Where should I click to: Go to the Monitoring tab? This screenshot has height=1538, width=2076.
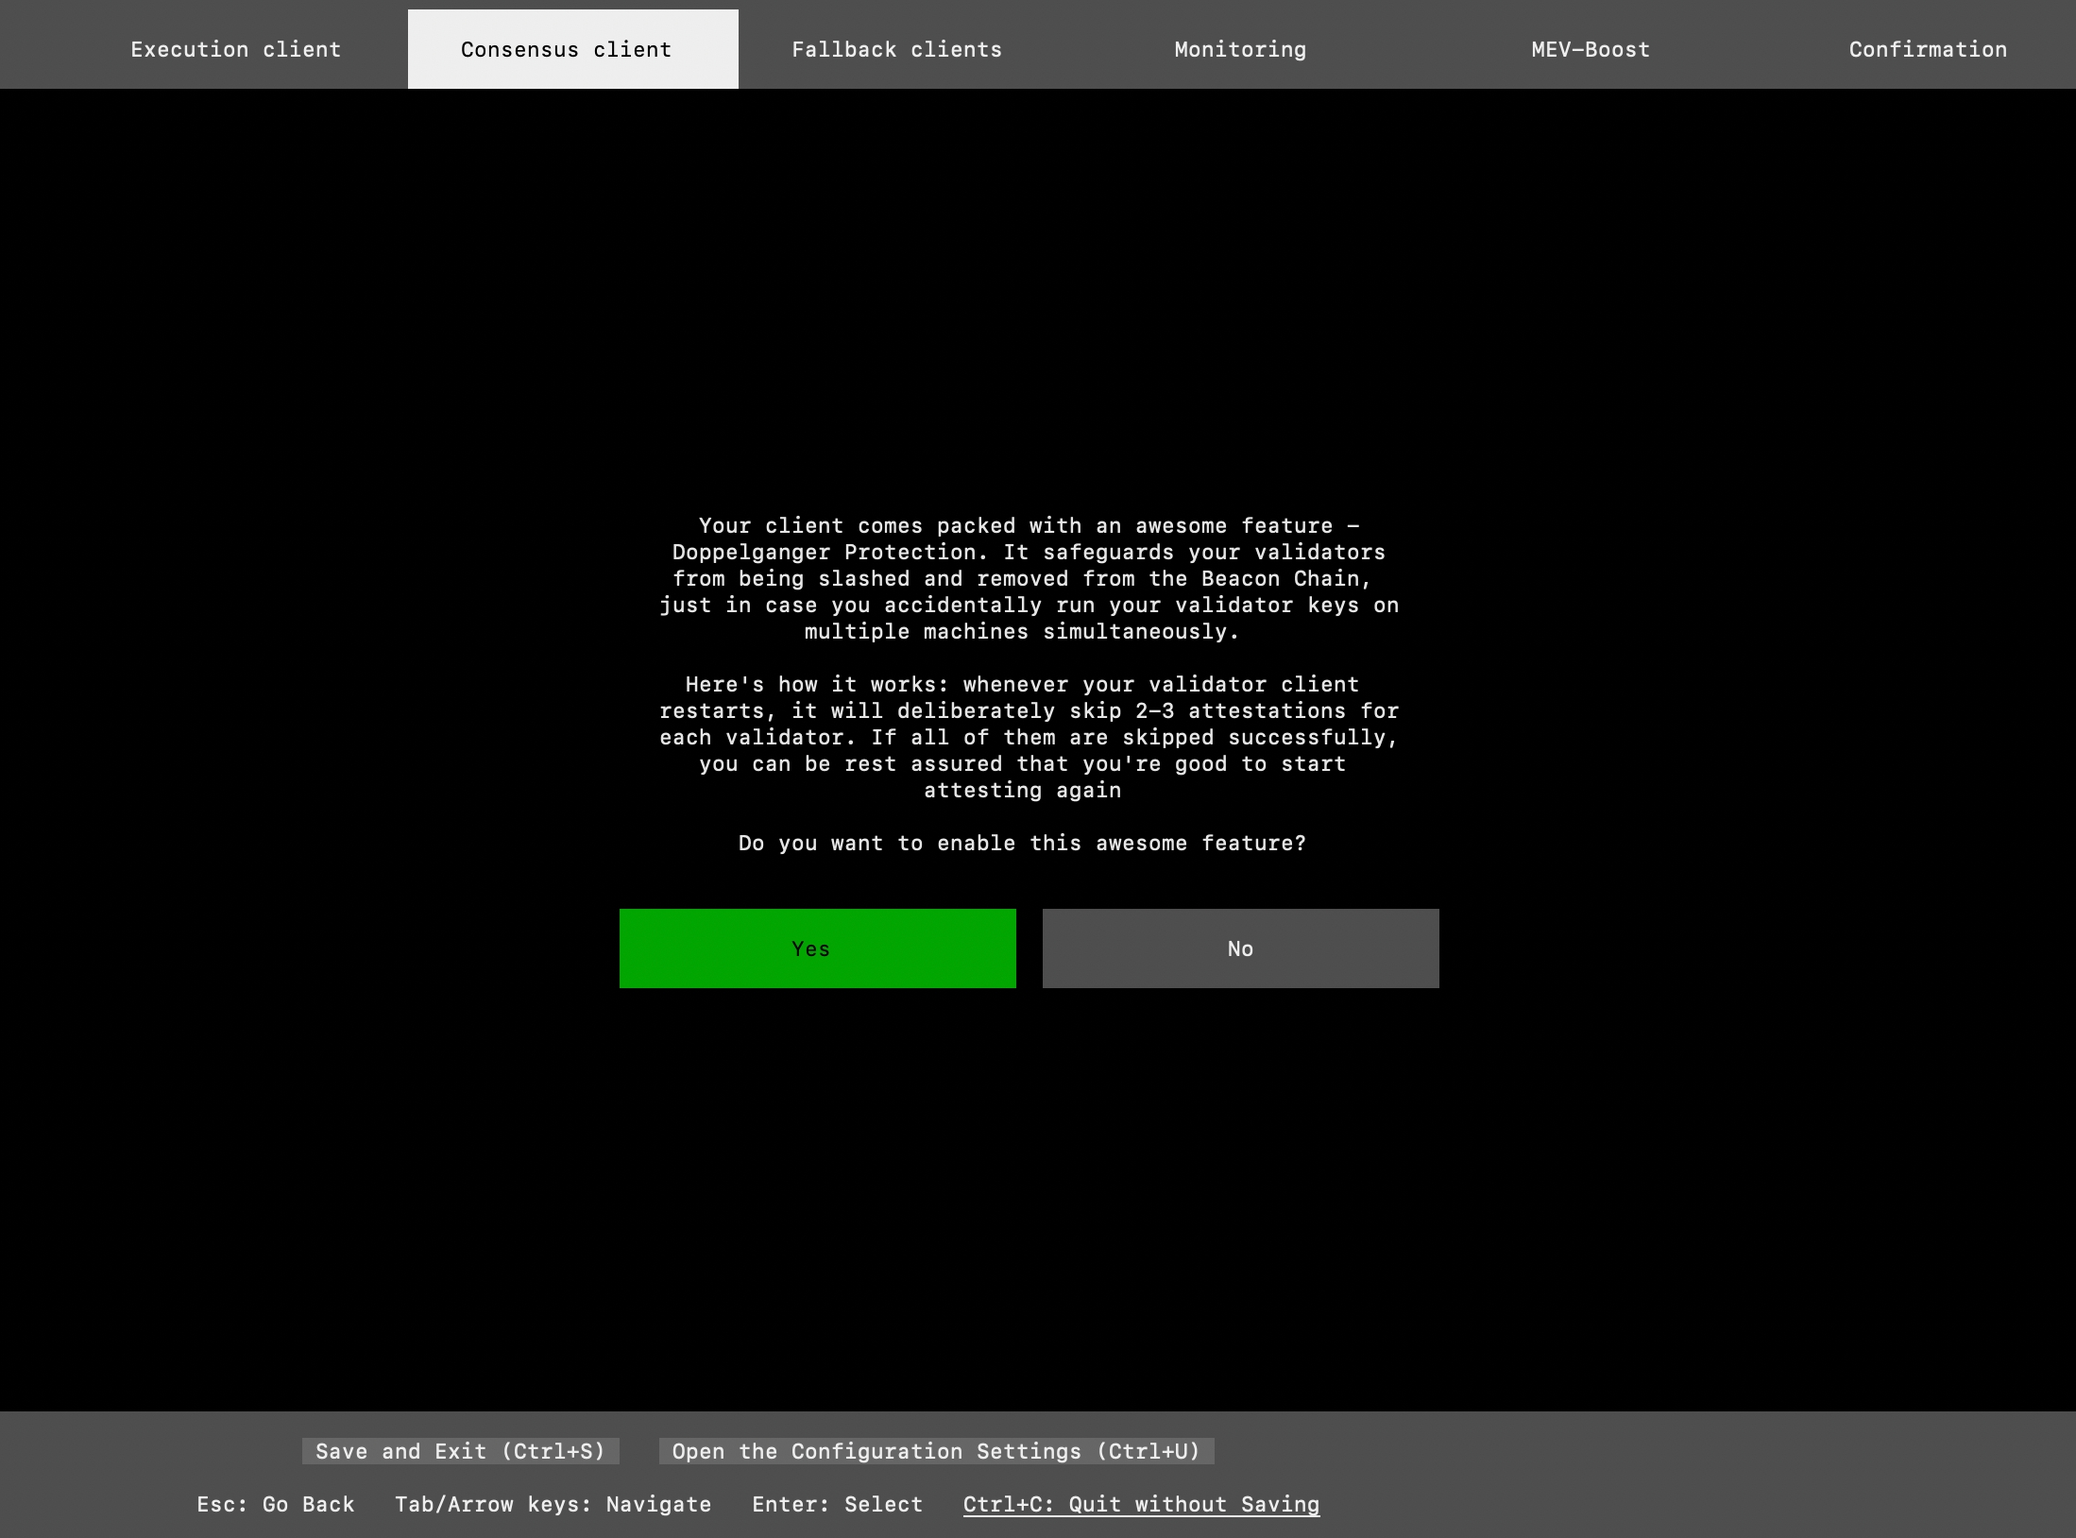pos(1240,49)
